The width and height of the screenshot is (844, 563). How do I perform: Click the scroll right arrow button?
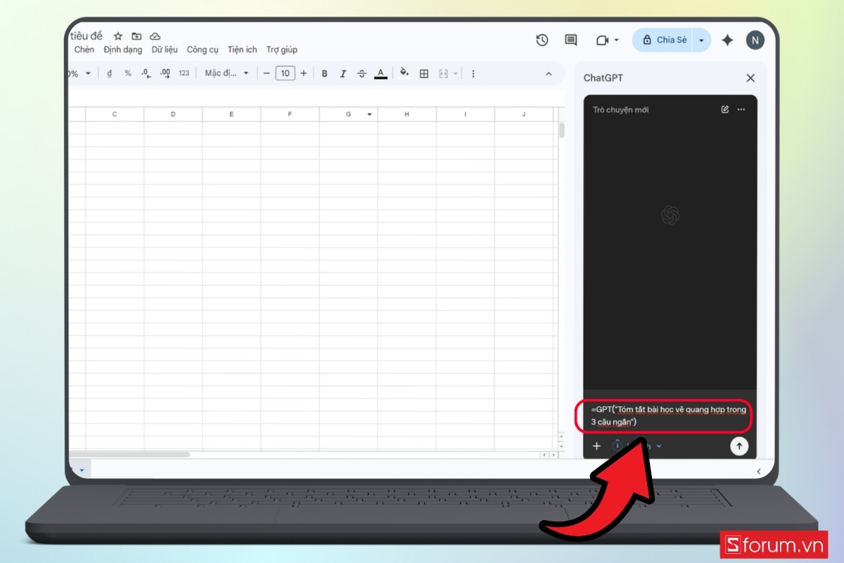552,455
